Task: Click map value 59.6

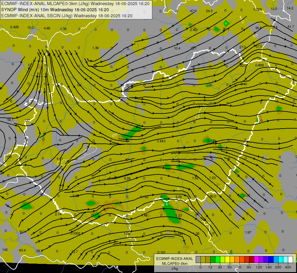Action: click(x=39, y=251)
